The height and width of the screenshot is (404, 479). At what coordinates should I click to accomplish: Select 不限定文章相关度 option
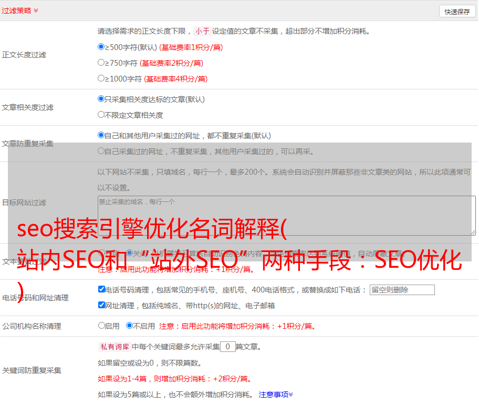pos(101,115)
